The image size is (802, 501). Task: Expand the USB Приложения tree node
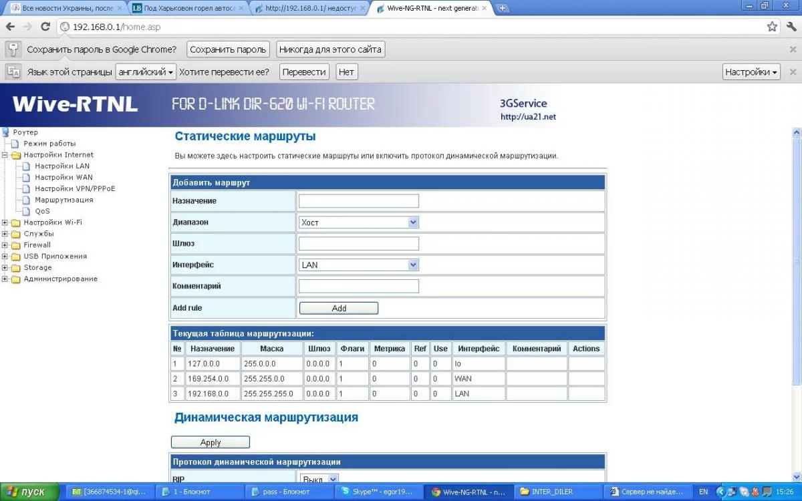pyautogui.click(x=5, y=257)
